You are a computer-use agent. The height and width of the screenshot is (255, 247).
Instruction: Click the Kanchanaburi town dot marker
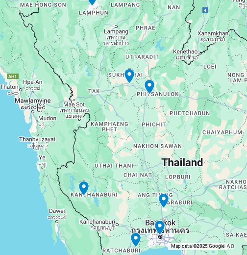coord(117,225)
